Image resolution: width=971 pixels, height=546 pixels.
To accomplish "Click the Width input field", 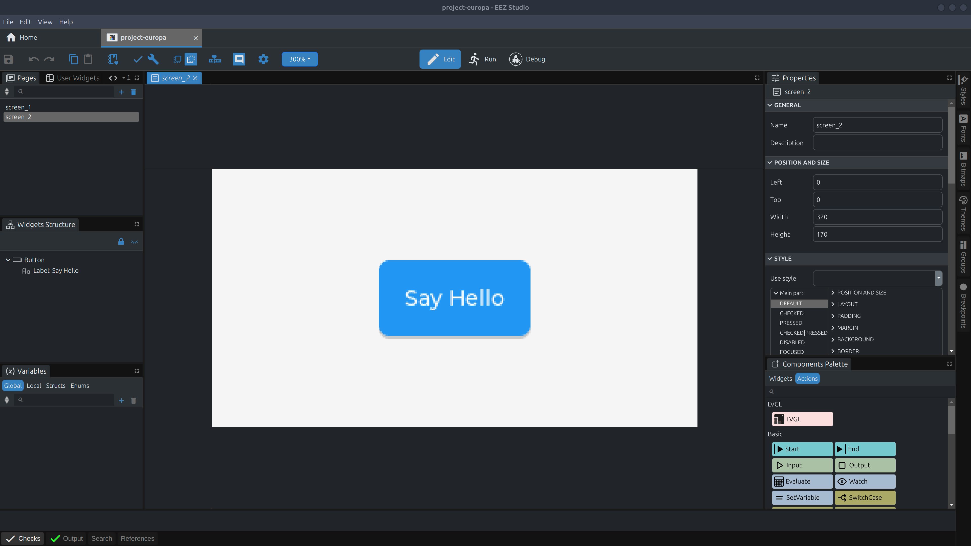I will (877, 217).
